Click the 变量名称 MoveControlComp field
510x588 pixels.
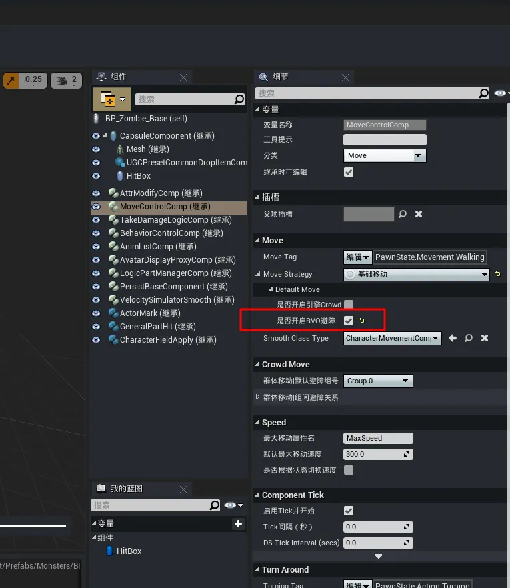(x=385, y=125)
